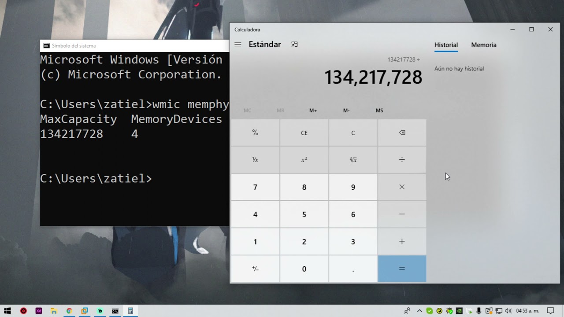Viewport: 564px width, 317px height.
Task: Click the yellow circle tray icon
Action: [x=439, y=311]
